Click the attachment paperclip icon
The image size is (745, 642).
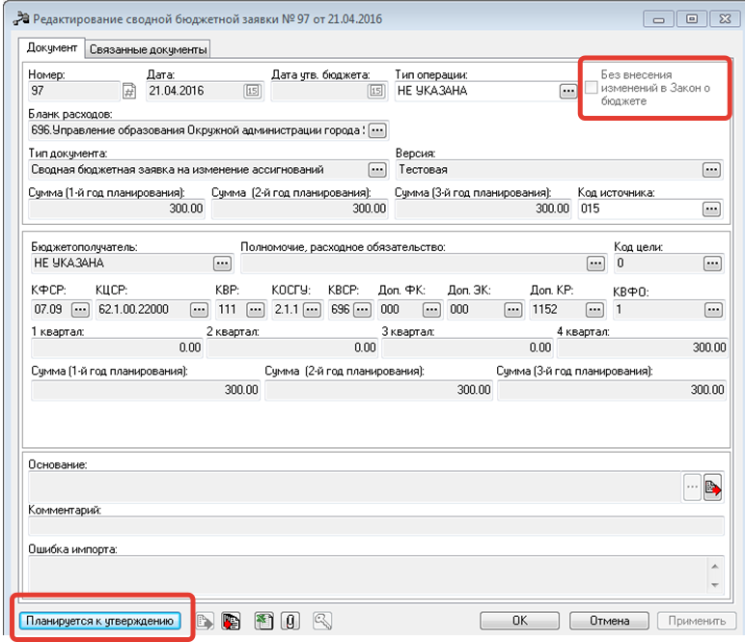click(288, 622)
